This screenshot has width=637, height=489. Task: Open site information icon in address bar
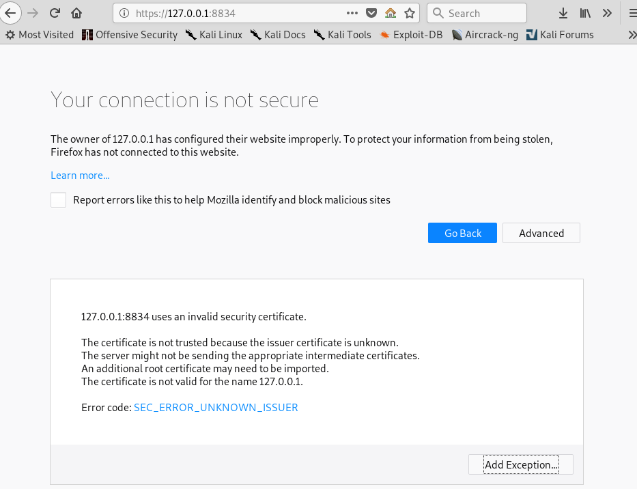124,13
